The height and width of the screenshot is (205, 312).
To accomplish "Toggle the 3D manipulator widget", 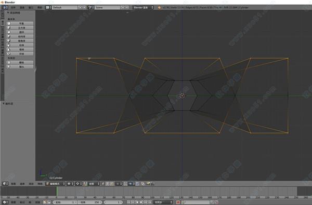I will coord(85,184).
